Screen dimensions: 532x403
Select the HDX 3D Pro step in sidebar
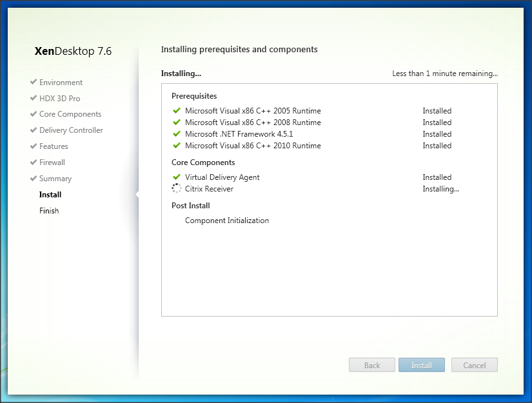pyautogui.click(x=59, y=99)
